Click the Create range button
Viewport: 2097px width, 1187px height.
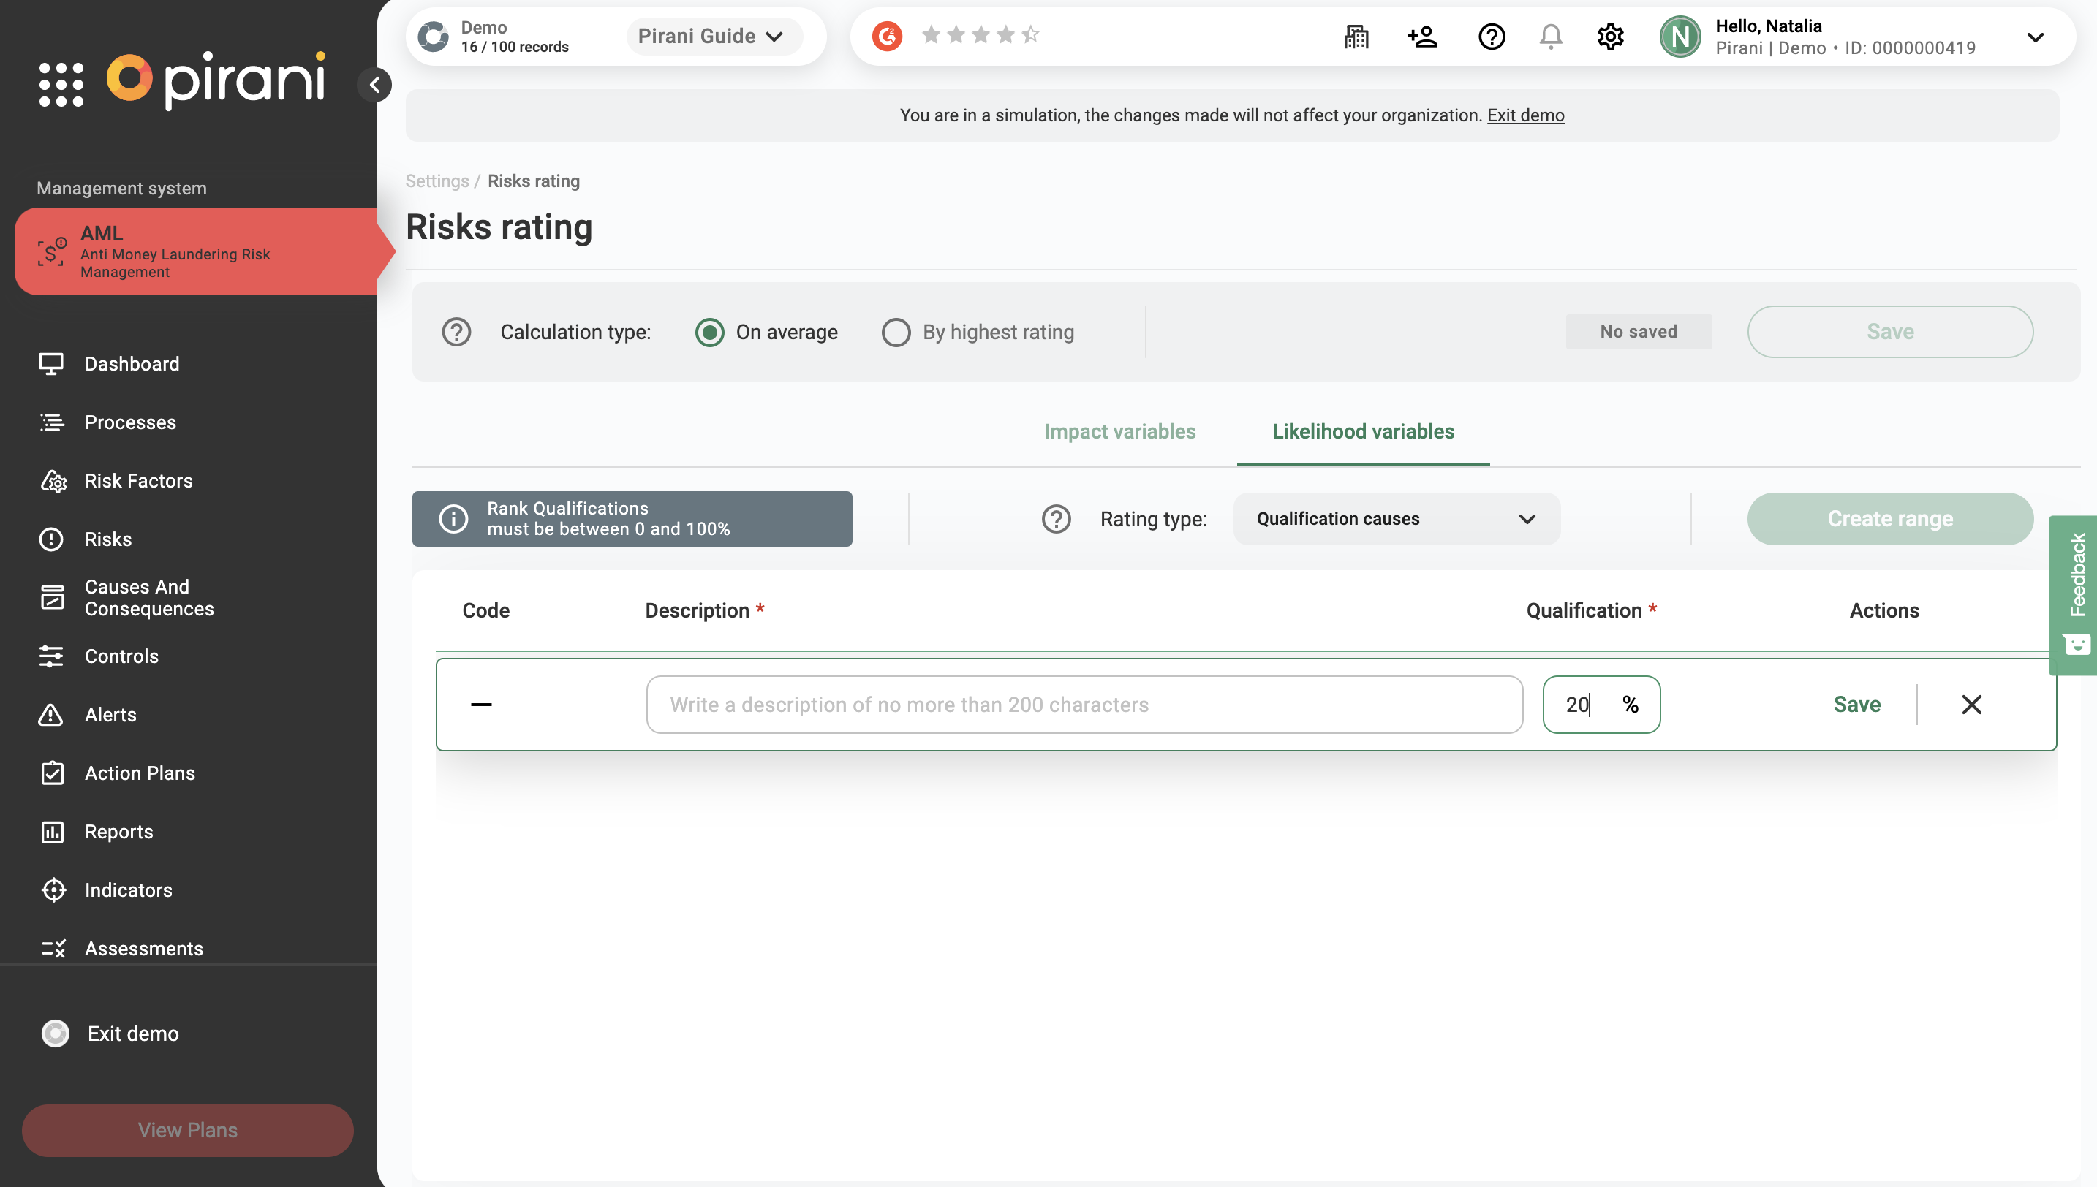tap(1890, 518)
